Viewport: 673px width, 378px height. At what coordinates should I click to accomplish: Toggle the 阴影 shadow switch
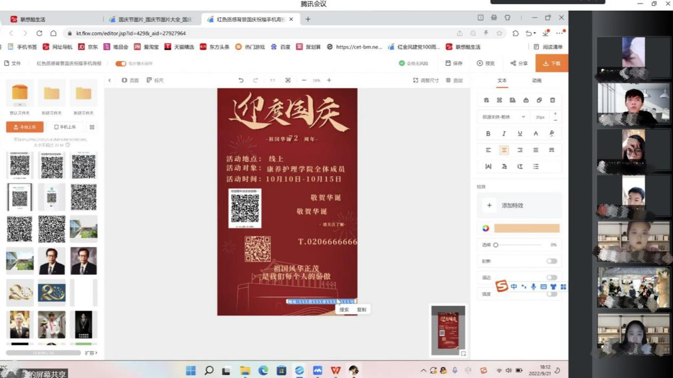[552, 261]
